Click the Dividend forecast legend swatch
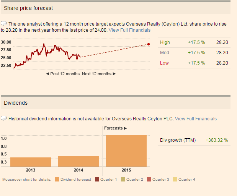Screen dimensions: 237x196 pos(57,180)
